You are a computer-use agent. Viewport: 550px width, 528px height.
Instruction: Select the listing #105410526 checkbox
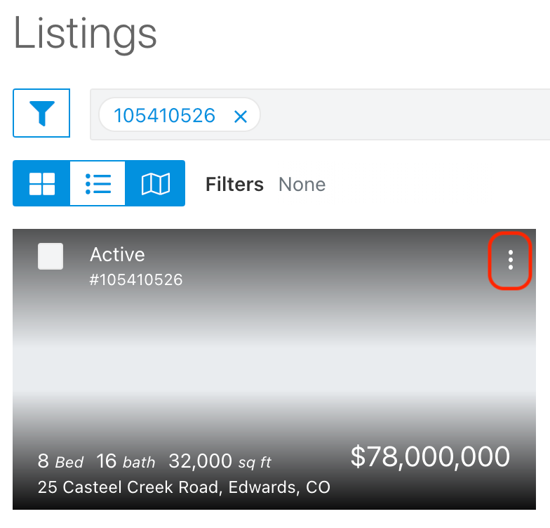51,256
